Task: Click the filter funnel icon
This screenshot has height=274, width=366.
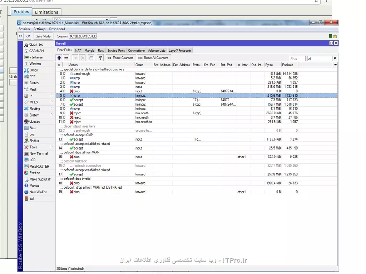Action: tap(100, 58)
